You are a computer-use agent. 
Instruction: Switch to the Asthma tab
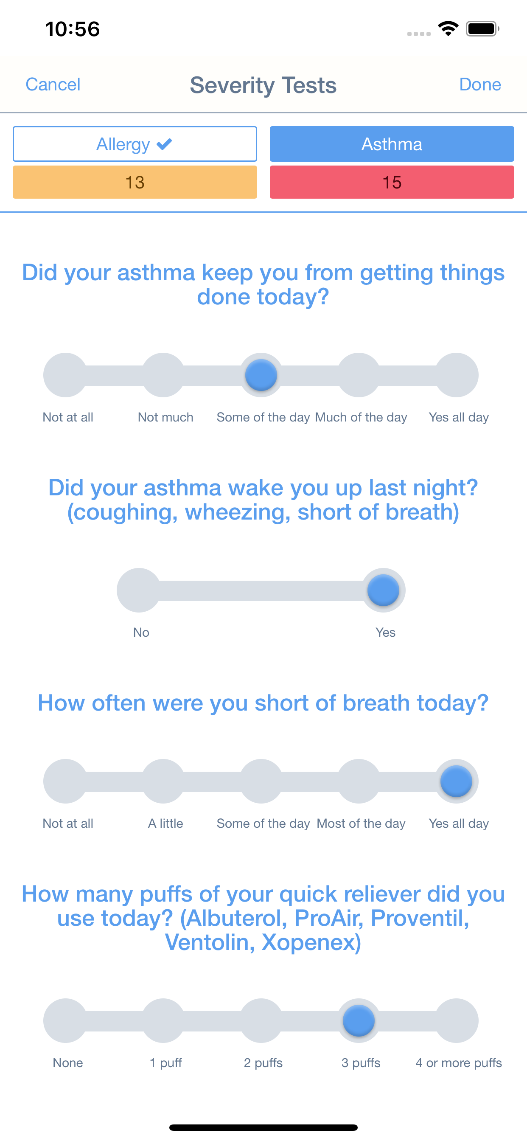coord(392,144)
